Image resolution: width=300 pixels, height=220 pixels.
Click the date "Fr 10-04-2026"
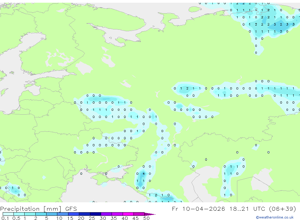(198, 209)
